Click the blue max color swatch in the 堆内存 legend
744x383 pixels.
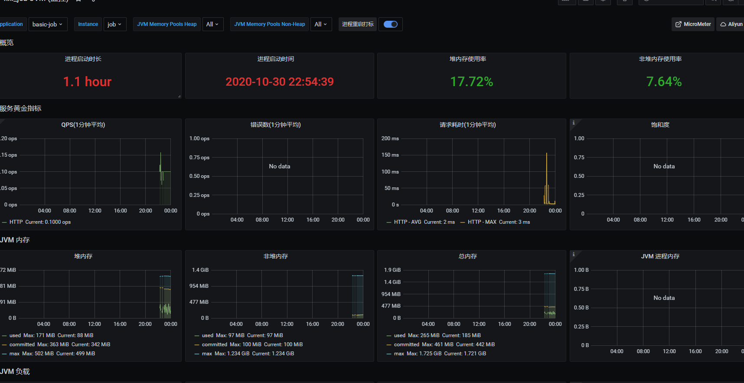click(4, 354)
